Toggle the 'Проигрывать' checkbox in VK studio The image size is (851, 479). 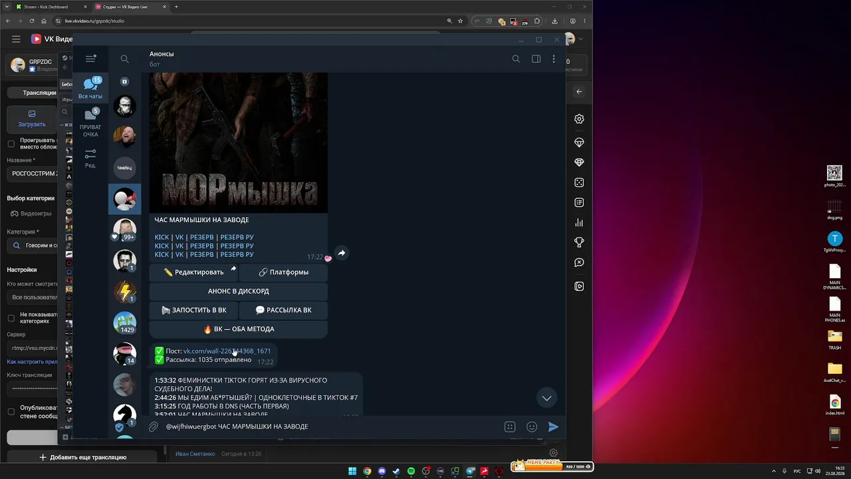point(11,144)
